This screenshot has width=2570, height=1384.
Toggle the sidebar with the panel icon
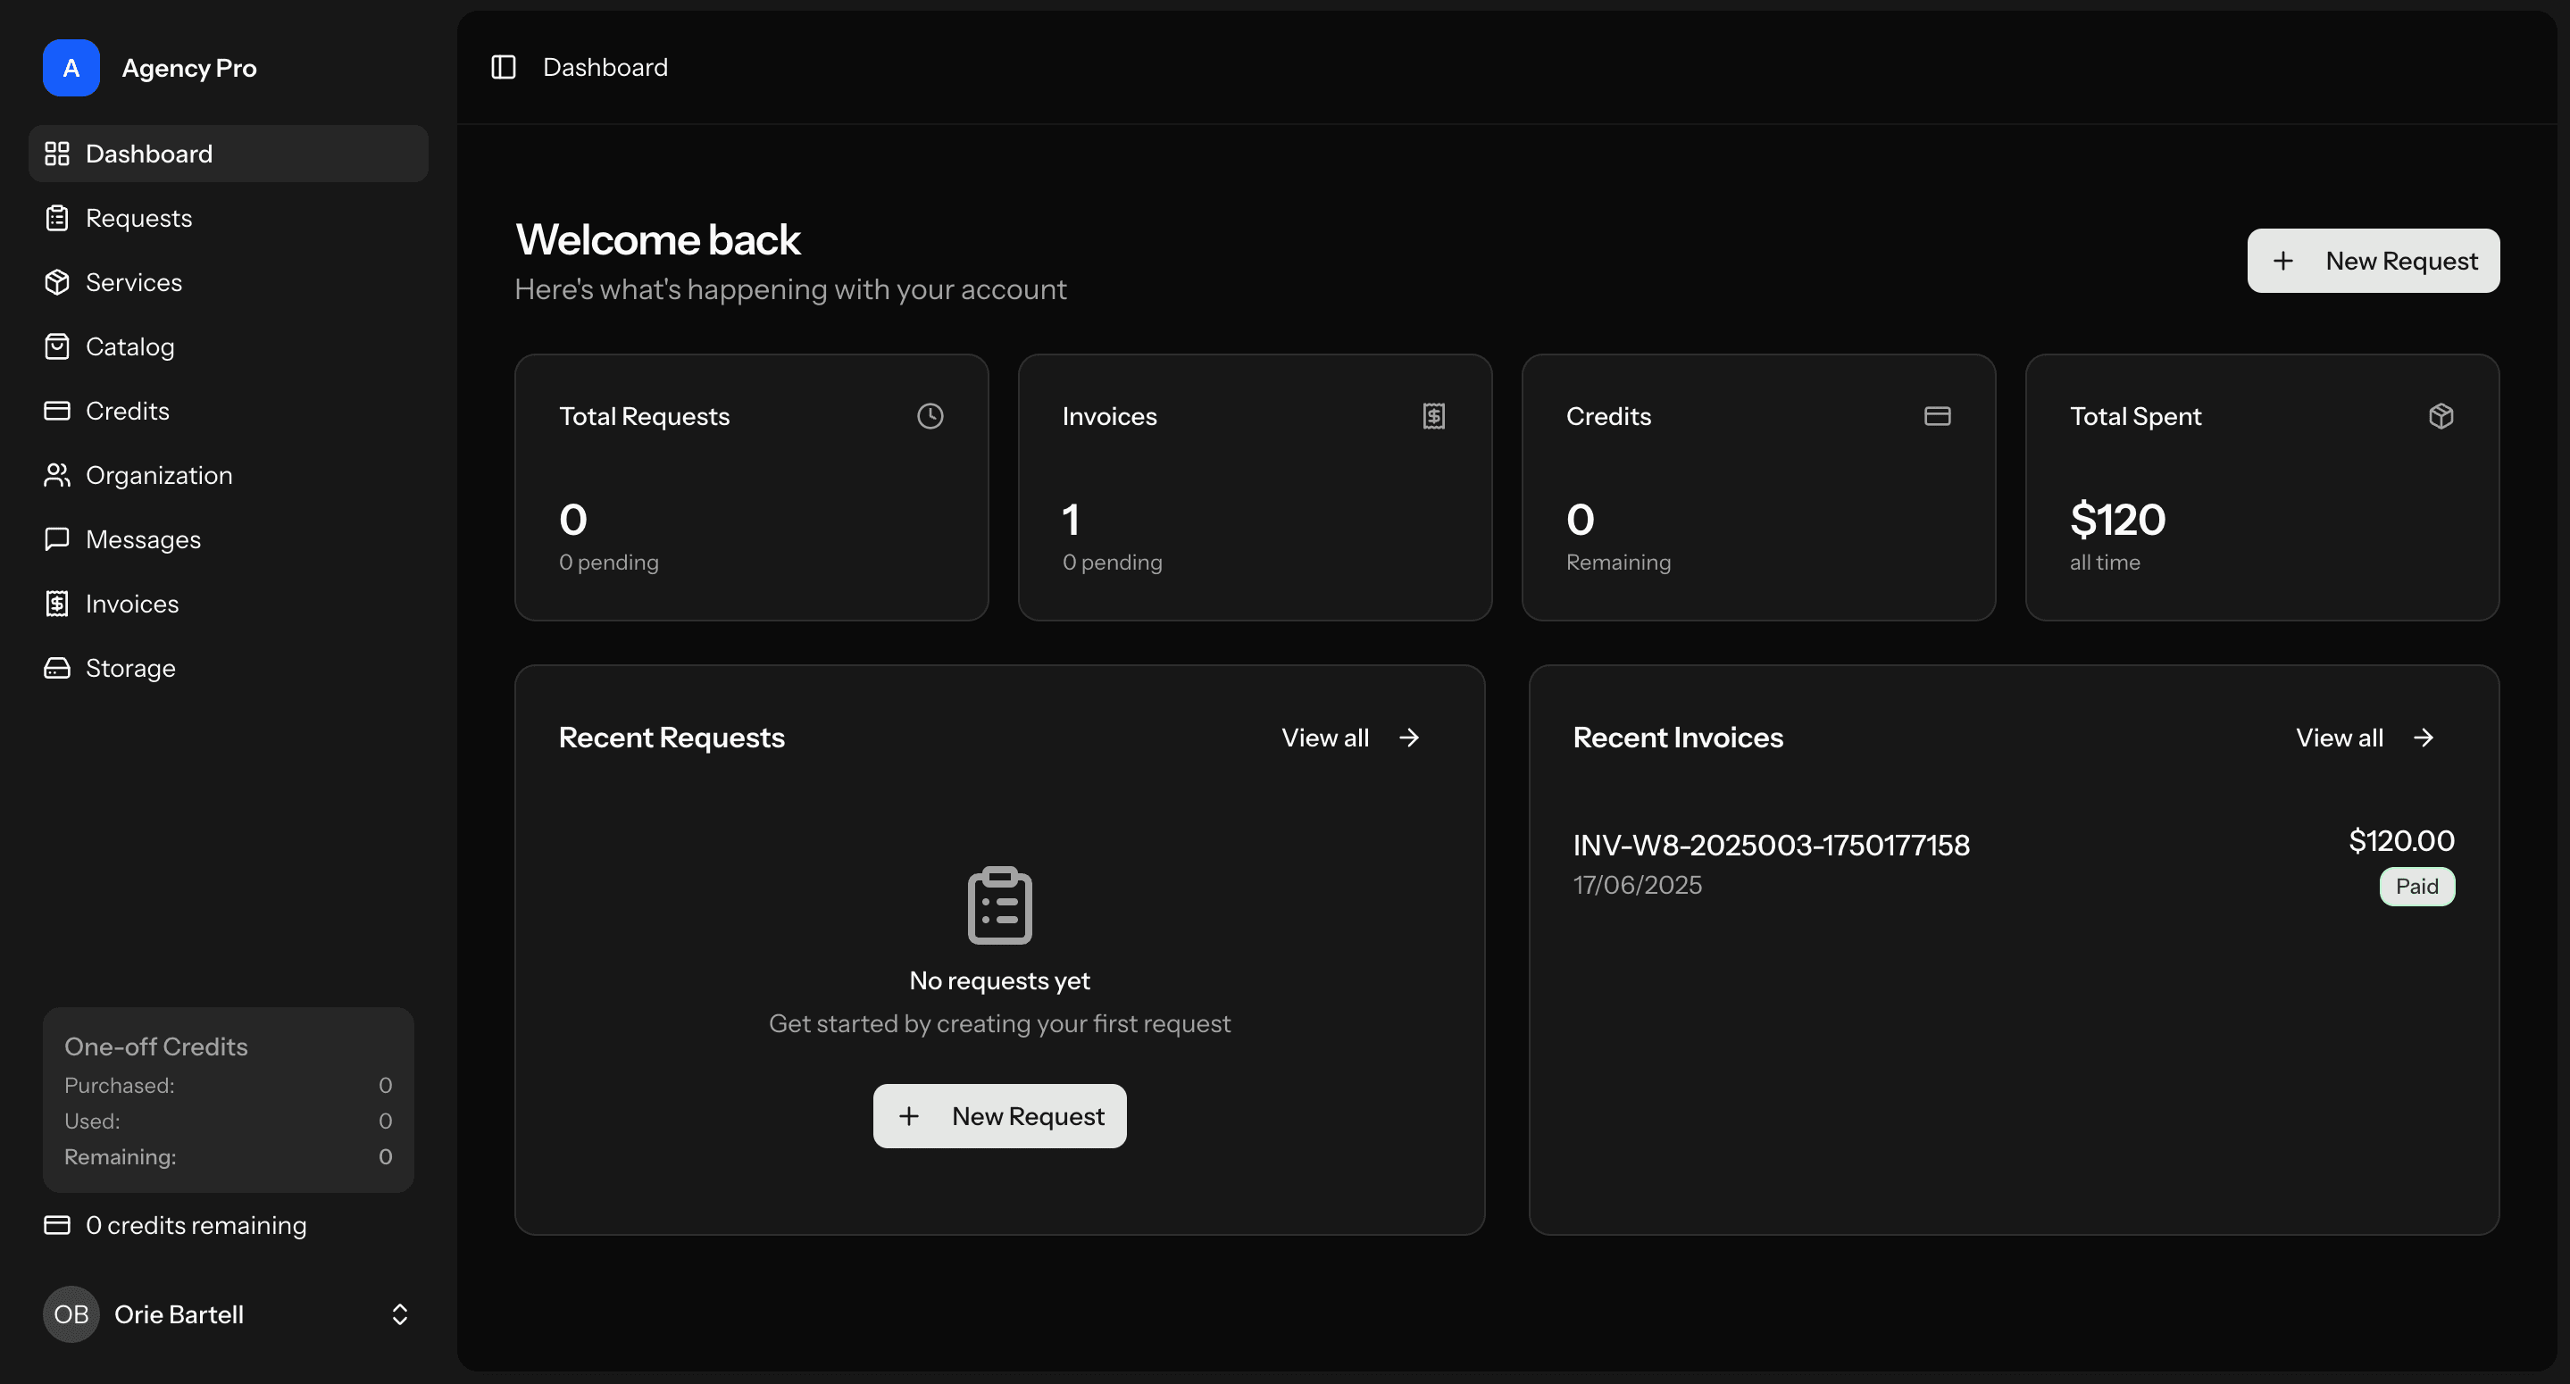tap(503, 67)
